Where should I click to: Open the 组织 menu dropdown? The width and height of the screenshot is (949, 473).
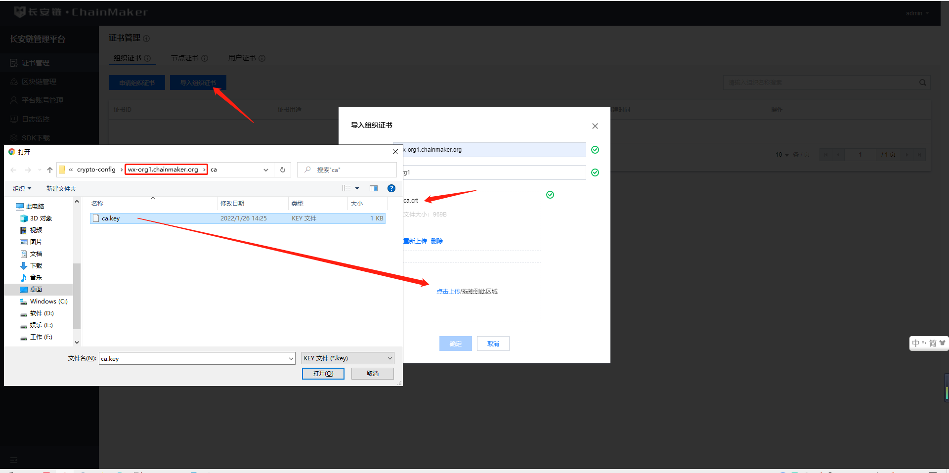click(x=22, y=189)
